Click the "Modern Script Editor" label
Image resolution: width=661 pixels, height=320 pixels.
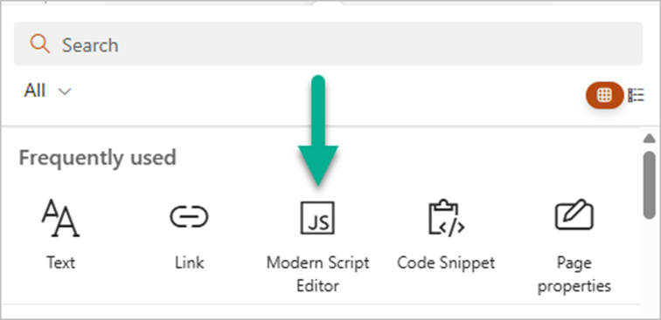[317, 274]
